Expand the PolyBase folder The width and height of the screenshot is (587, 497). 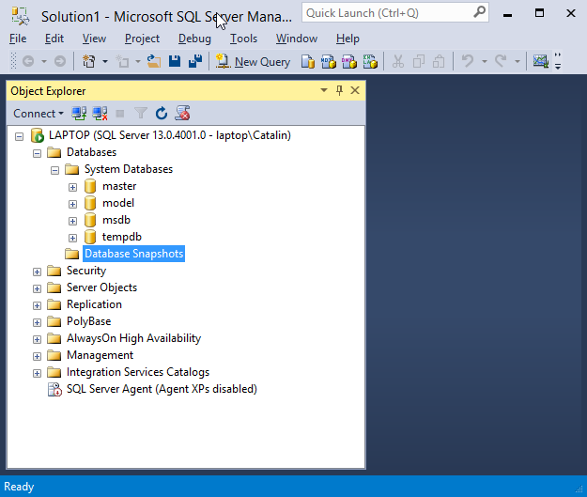pos(37,322)
